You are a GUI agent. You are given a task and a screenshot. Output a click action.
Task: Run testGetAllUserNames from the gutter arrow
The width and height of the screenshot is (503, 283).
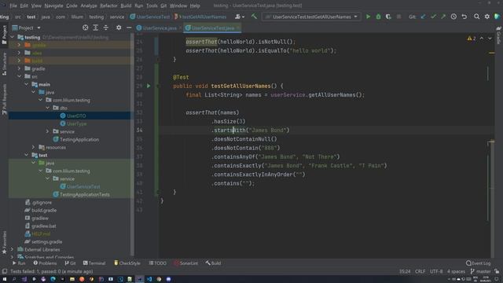(x=149, y=86)
